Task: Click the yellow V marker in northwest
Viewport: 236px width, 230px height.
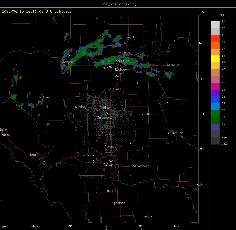Action: pos(48,50)
